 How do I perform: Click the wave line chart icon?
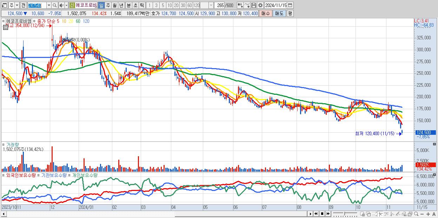click(x=392, y=214)
